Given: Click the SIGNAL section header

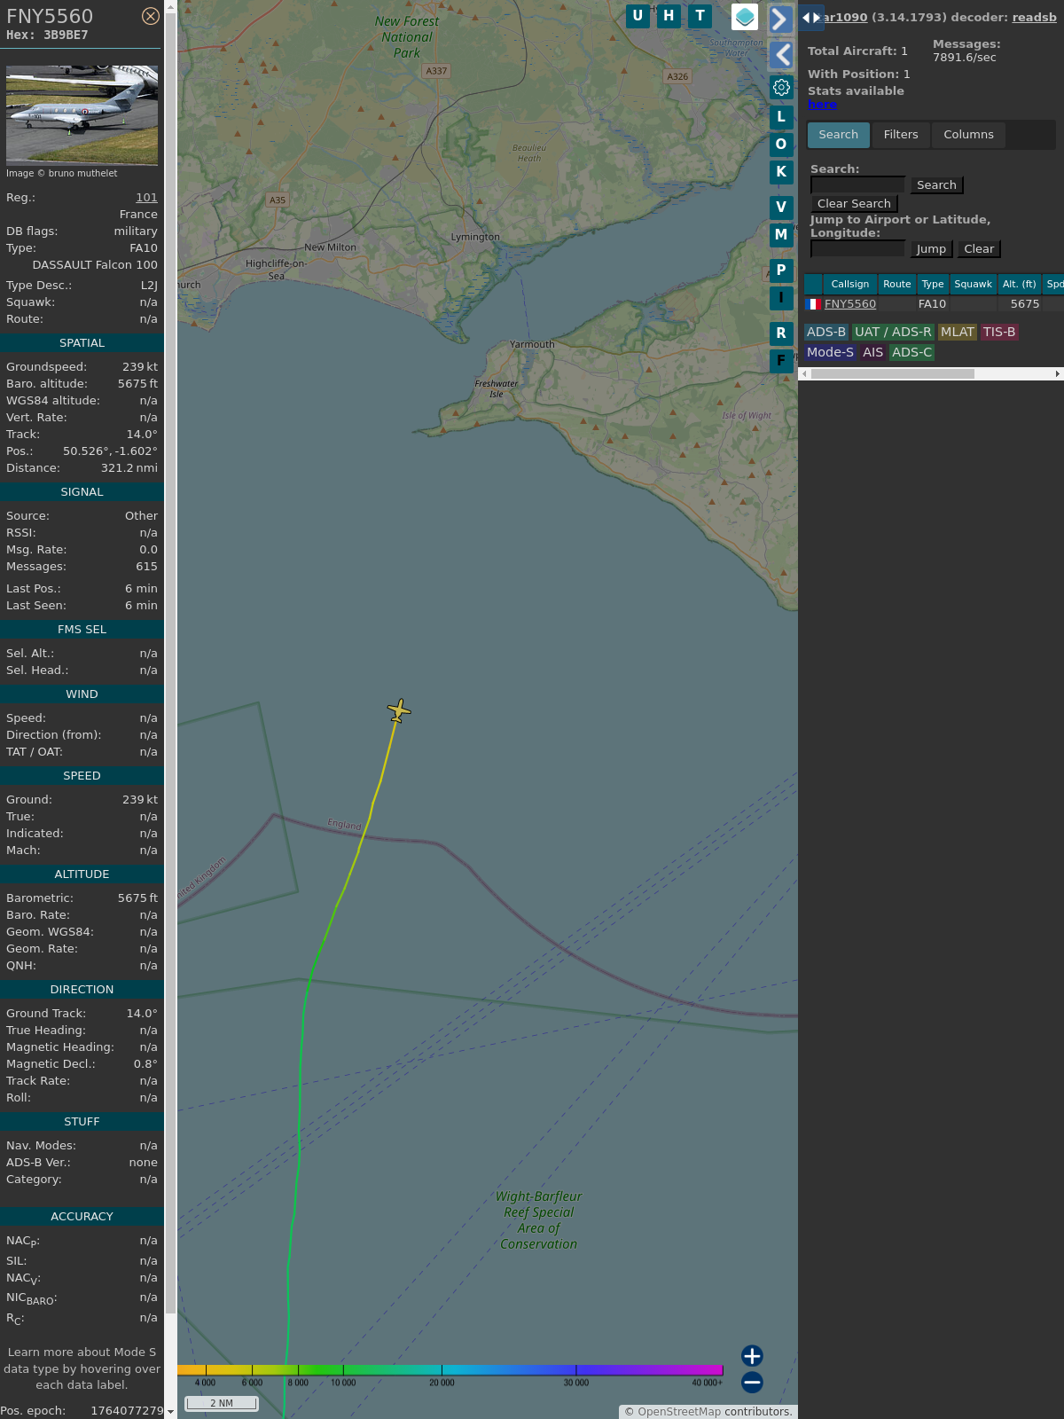Looking at the screenshot, I should point(82,492).
